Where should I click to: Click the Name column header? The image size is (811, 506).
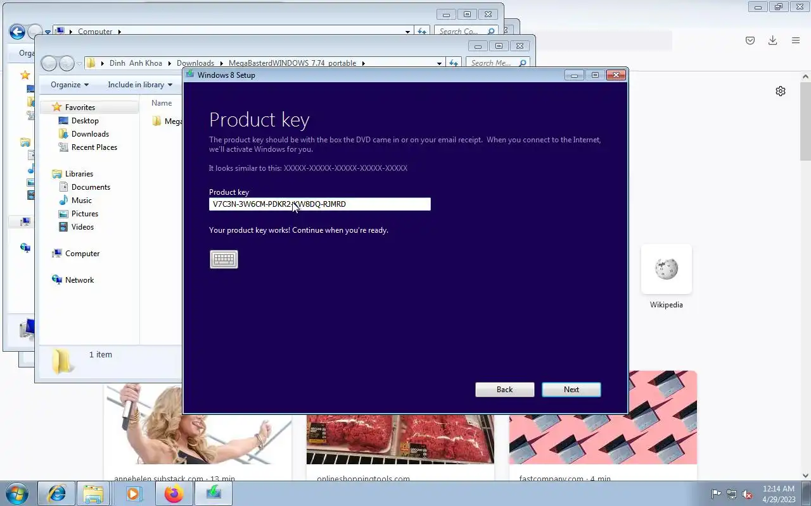tap(162, 103)
